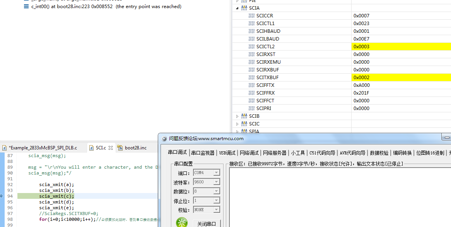Click the SCIPRI register icon

[x=251, y=109]
